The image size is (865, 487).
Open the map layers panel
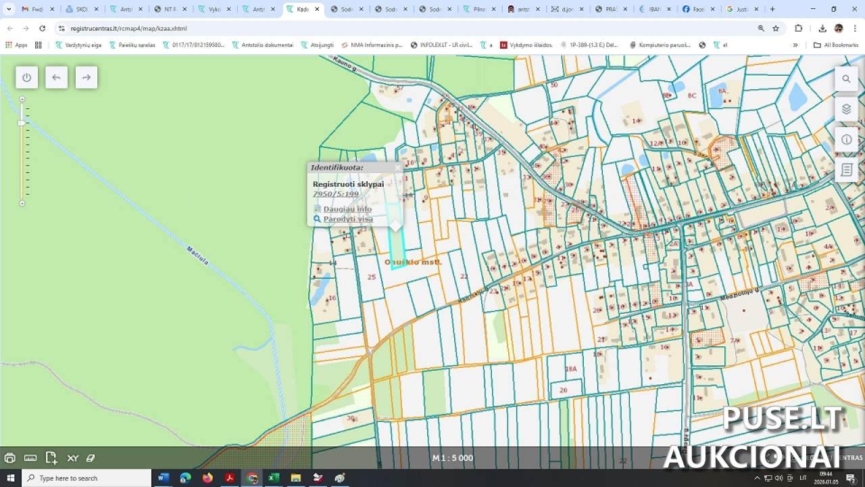pos(846,109)
